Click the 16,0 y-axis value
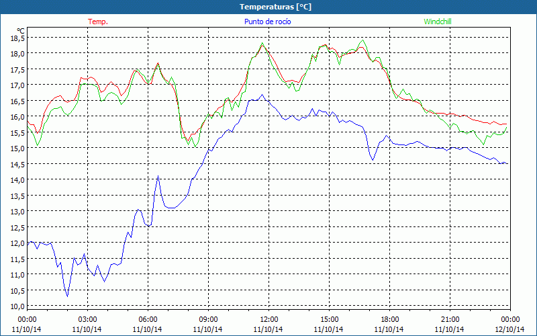The image size is (537, 336). click(x=17, y=117)
